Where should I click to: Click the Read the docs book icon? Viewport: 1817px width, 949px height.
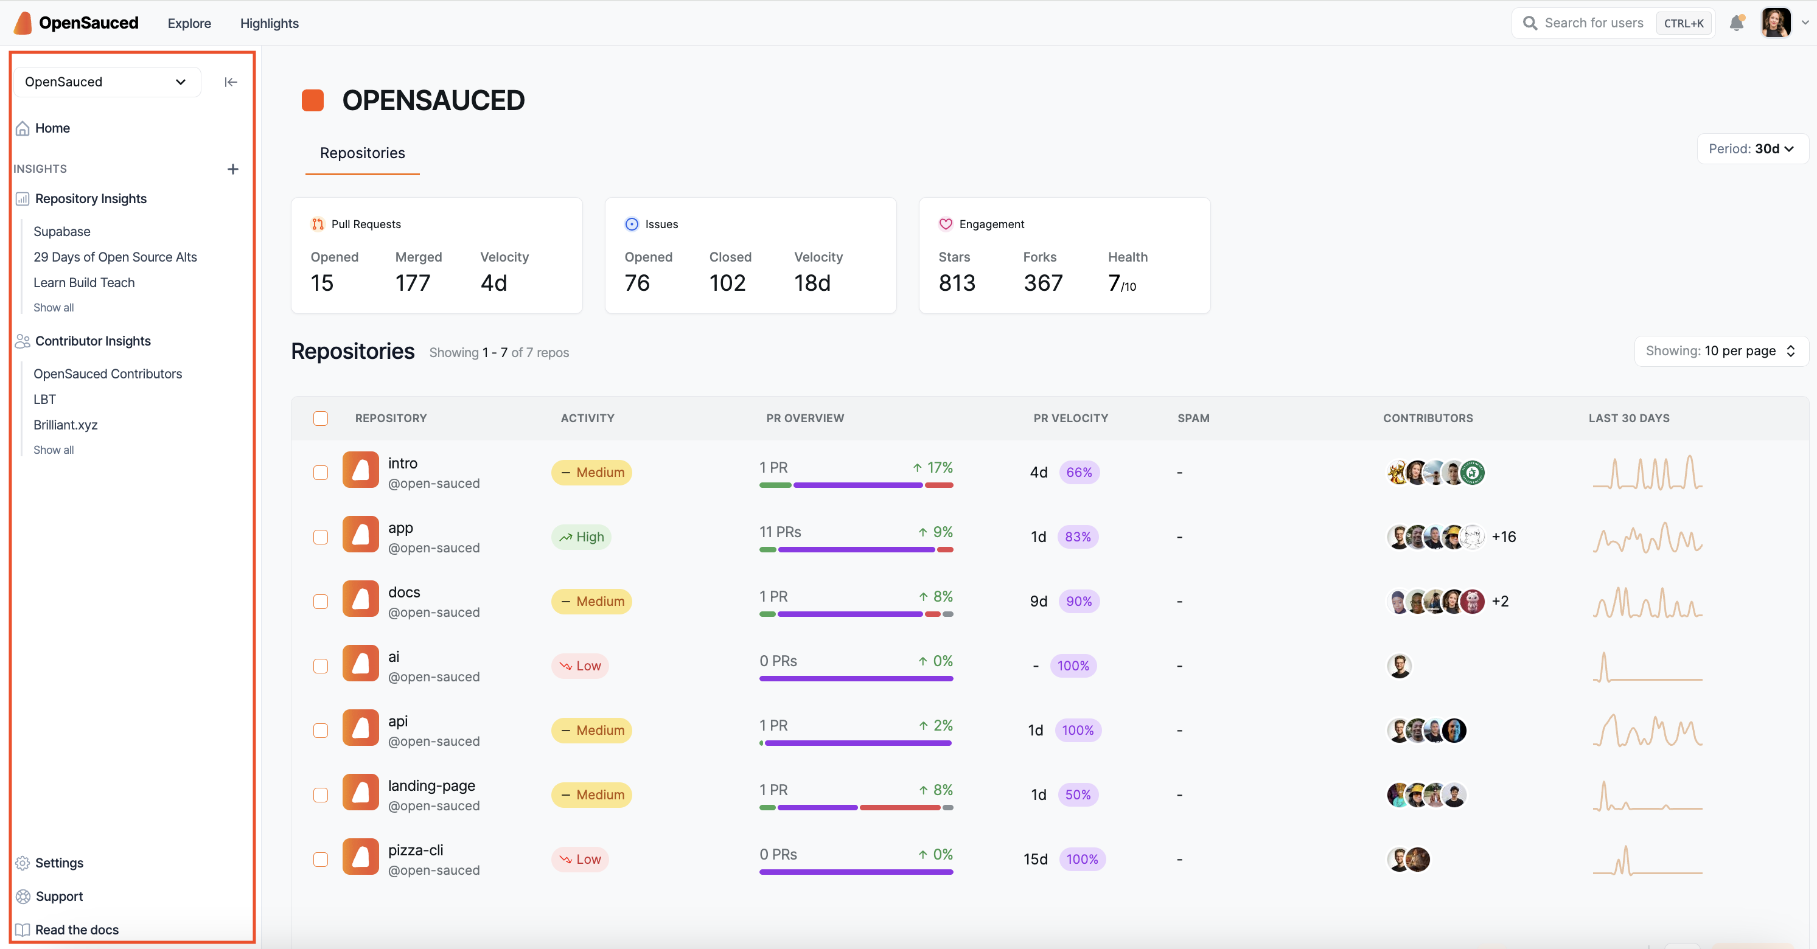tap(23, 930)
